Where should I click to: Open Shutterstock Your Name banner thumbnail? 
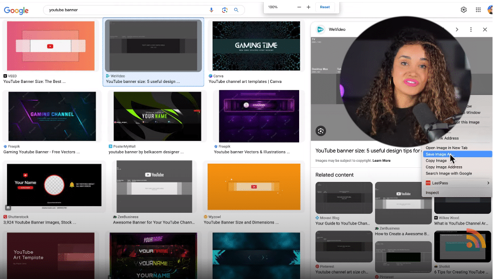tap(54, 187)
